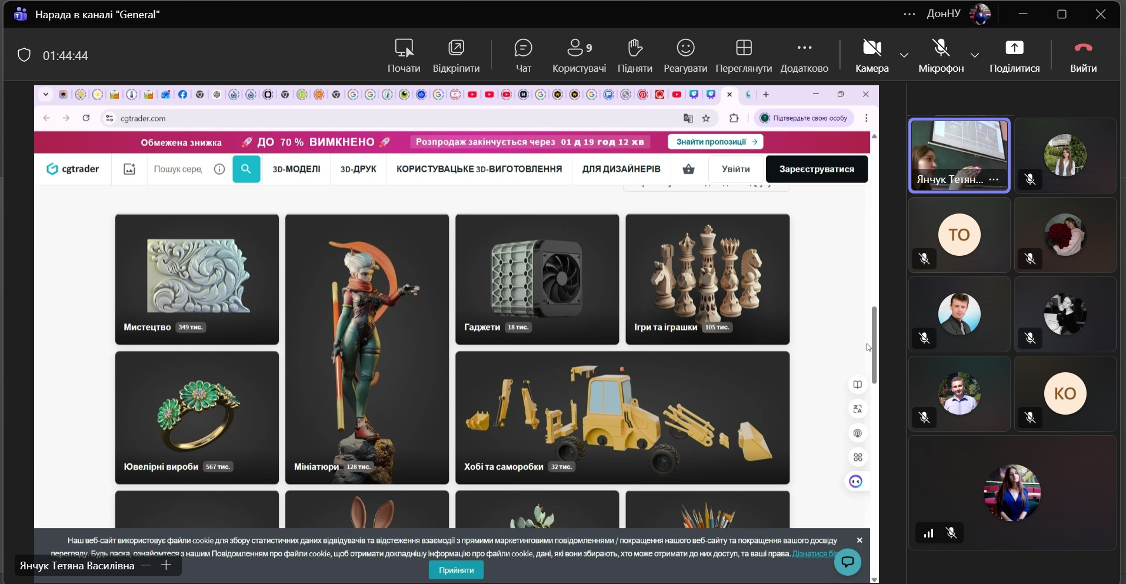Raise hand with the Підняти button

635,56
